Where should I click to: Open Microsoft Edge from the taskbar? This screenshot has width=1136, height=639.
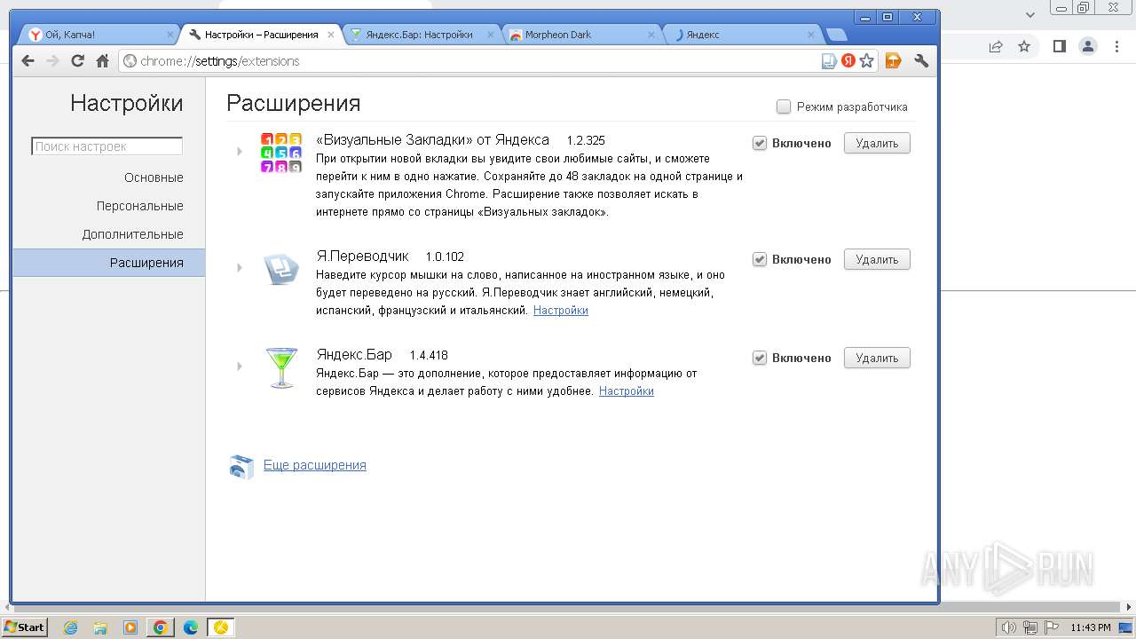point(190,627)
